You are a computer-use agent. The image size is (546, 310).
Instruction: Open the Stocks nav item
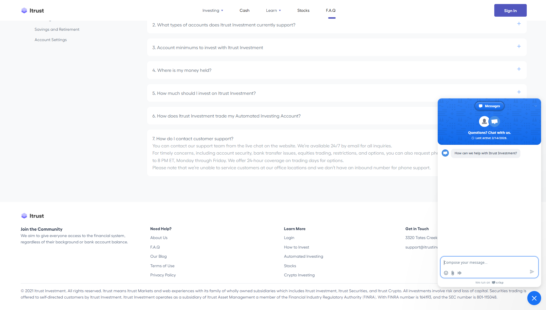(x=303, y=11)
